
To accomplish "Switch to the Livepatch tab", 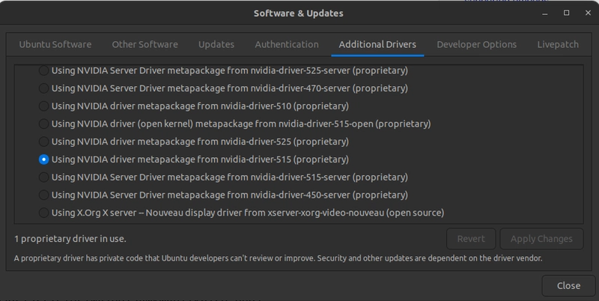I will (558, 45).
